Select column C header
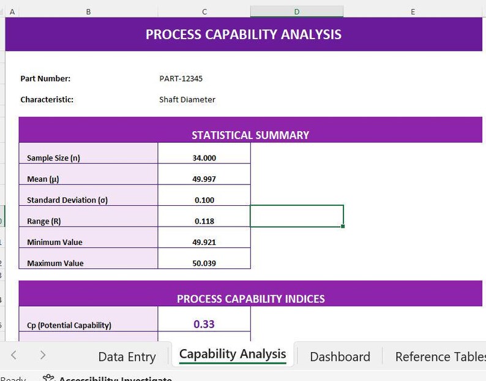 [x=204, y=12]
